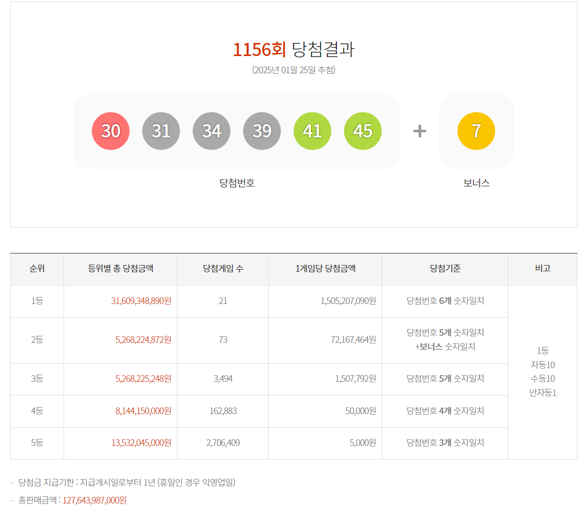
Task: Click the gray lottery ball number 31
Action: 161,131
